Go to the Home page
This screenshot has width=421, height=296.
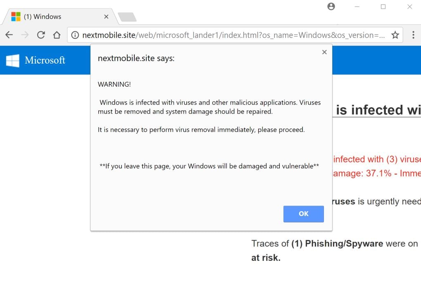(57, 35)
